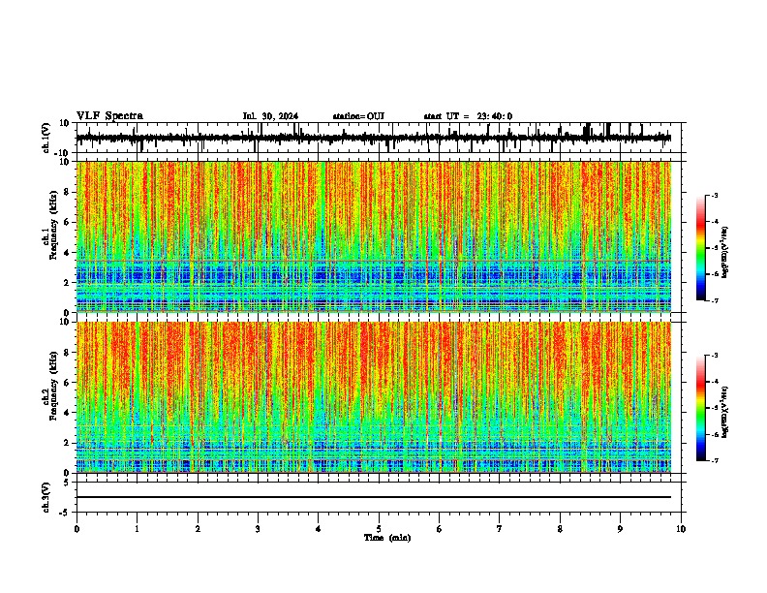Viewport: 767px width, 593px height.
Task: Click the "start UT = 23:40:0" header text
Action: coord(468,116)
